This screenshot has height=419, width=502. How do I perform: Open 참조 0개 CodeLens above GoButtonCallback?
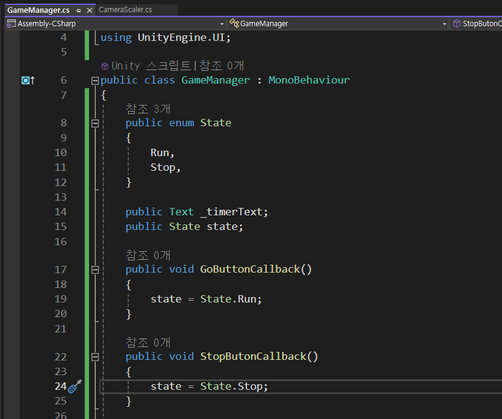coord(148,255)
